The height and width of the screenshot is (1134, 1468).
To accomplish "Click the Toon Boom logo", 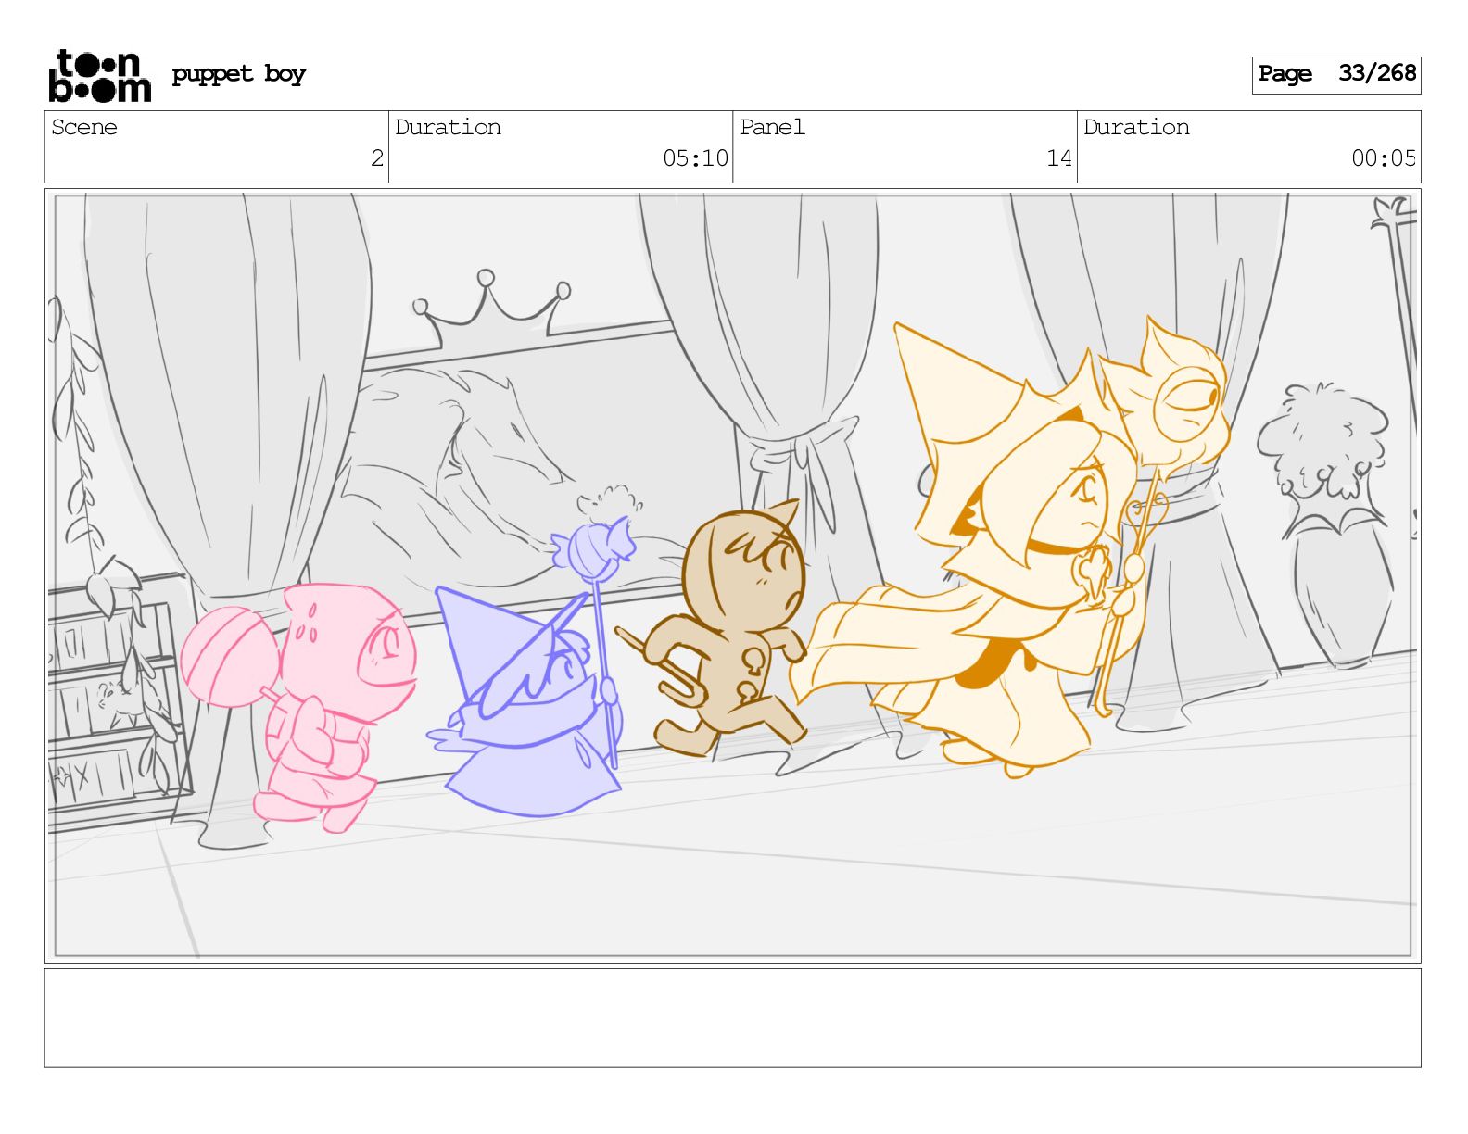I will coord(99,75).
